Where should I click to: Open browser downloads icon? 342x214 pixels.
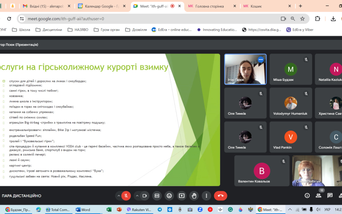point(333,19)
